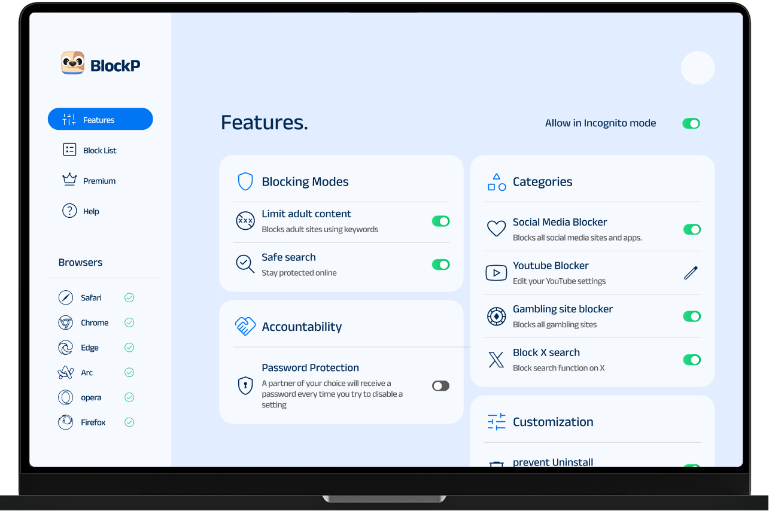The width and height of the screenshot is (769, 511).
Task: Click the green checkmark next to Safari
Action: [129, 297]
